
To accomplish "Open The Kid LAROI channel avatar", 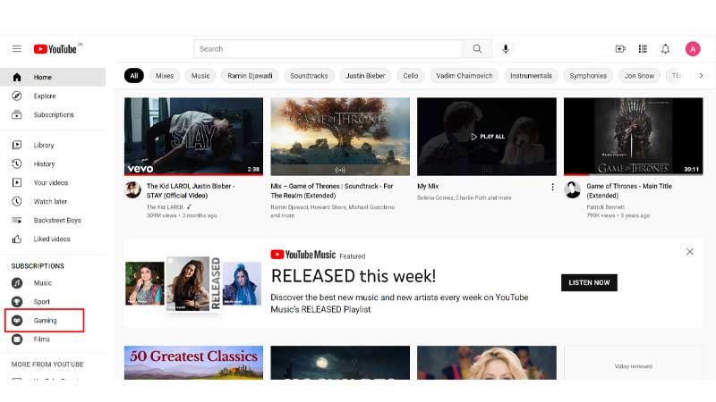I will coord(132,189).
